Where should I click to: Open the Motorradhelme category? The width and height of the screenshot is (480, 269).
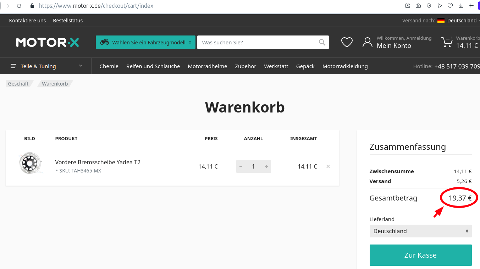[x=207, y=66]
